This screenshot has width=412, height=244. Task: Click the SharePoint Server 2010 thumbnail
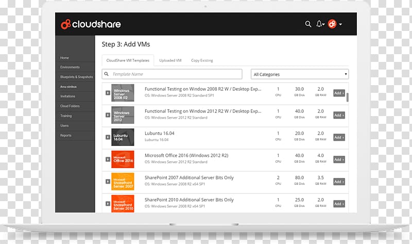[x=123, y=203]
